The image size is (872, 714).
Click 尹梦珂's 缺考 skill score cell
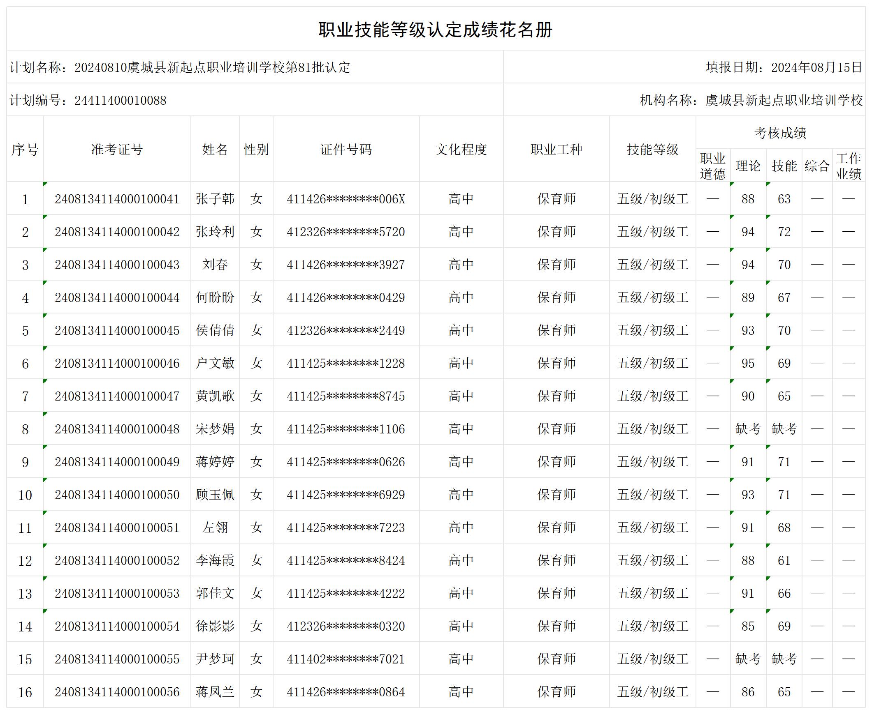784,659
